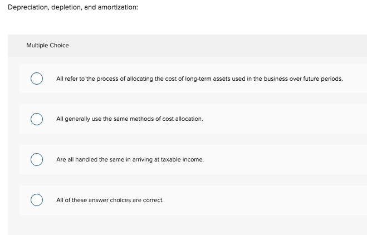Image resolution: width=367 pixels, height=235 pixels.
Task: Pick the "Are all handled the same" radio button
Action: (37, 159)
